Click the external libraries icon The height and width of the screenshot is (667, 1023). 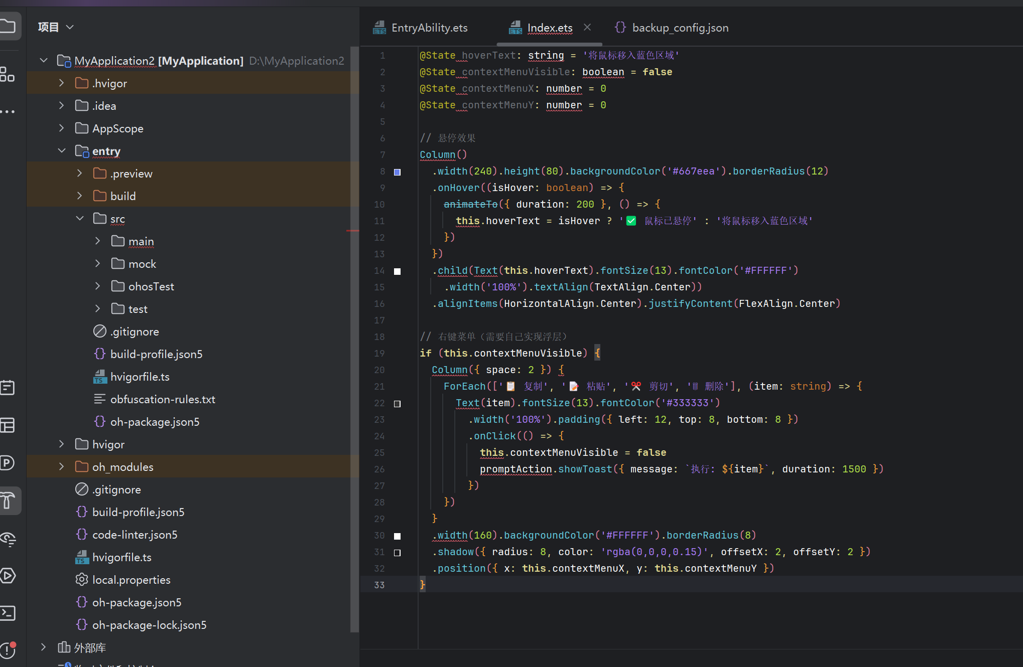click(x=64, y=647)
